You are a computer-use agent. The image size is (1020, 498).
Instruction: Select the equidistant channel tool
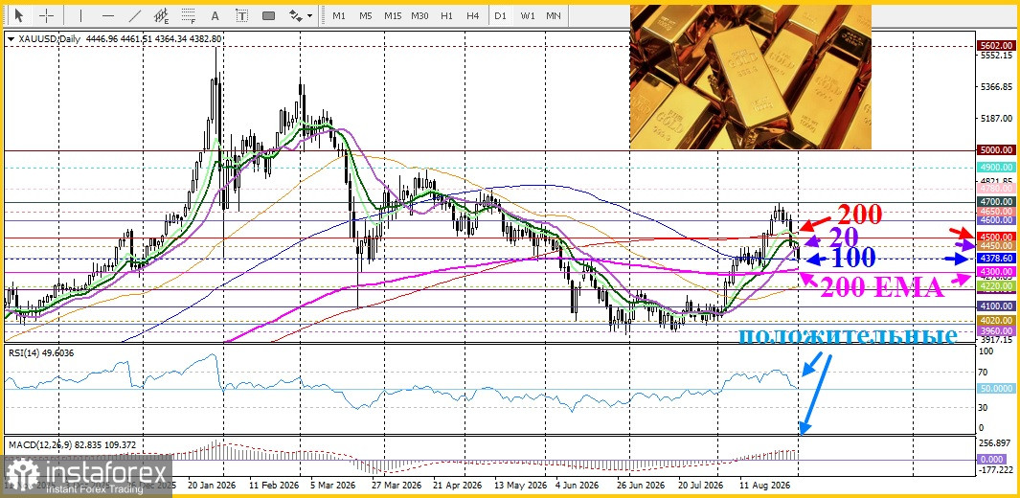point(163,15)
